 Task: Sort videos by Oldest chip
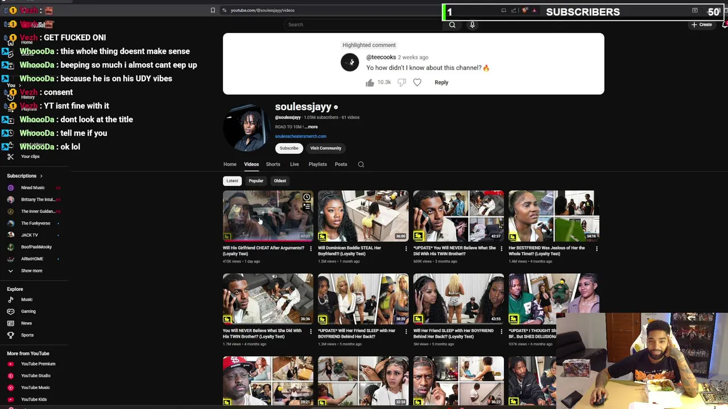point(280,181)
